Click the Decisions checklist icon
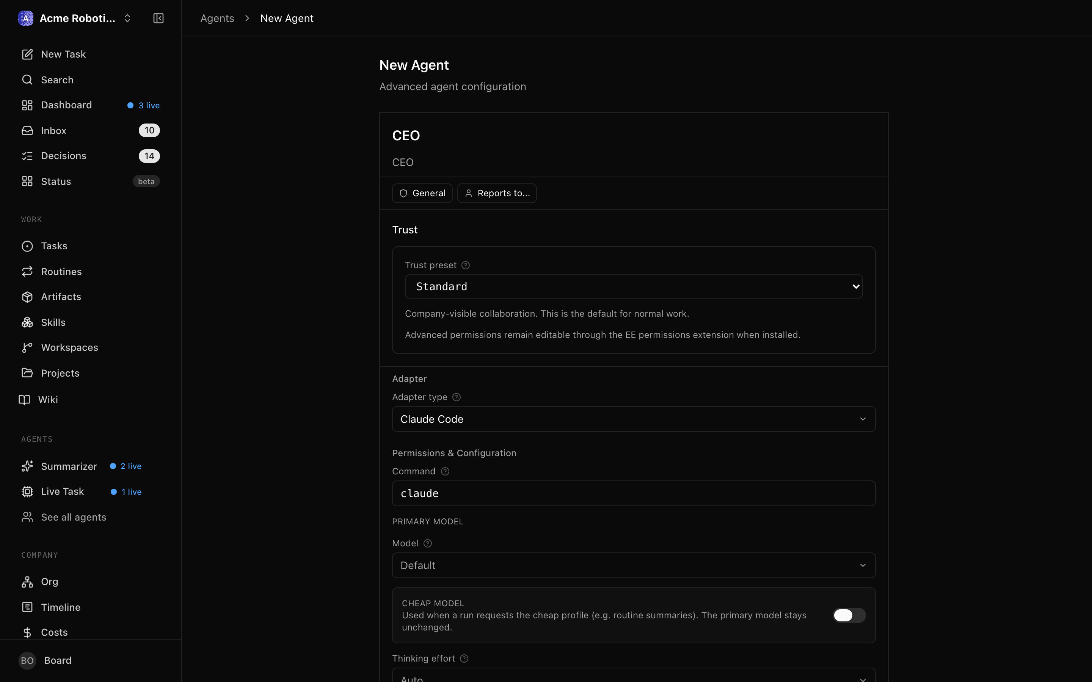This screenshot has height=682, width=1092. [27, 156]
